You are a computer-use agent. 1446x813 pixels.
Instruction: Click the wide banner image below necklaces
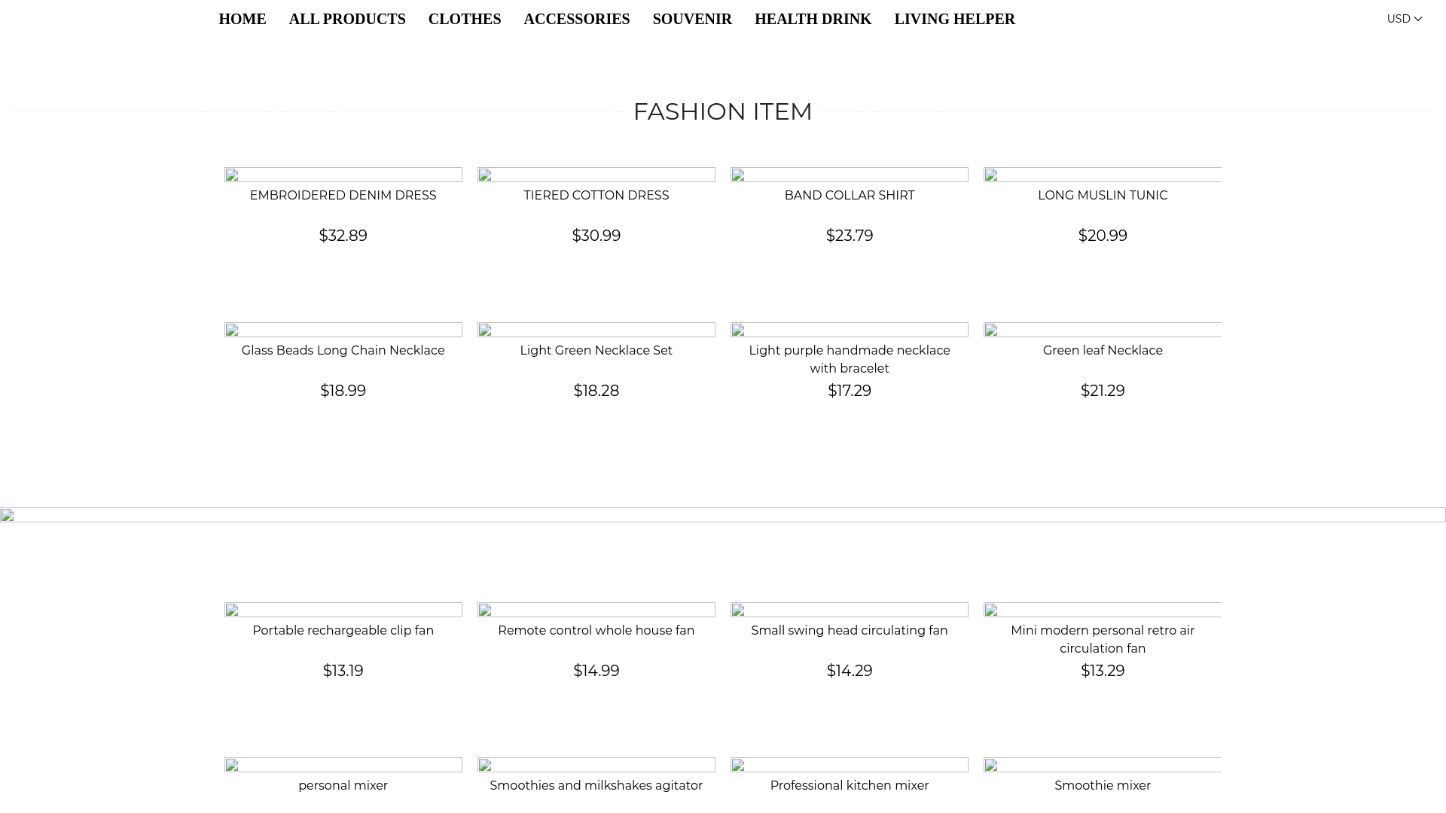click(x=723, y=515)
